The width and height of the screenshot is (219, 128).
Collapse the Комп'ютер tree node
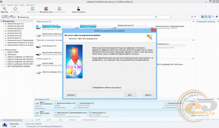coord(1,21)
